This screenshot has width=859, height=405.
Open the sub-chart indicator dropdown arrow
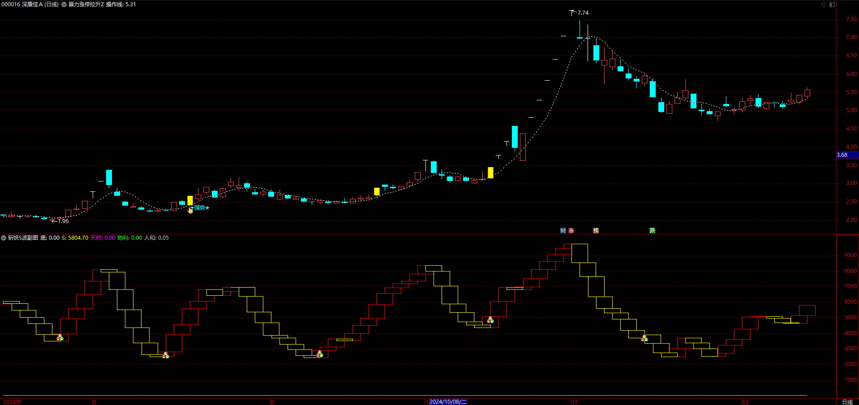pyautogui.click(x=4, y=238)
